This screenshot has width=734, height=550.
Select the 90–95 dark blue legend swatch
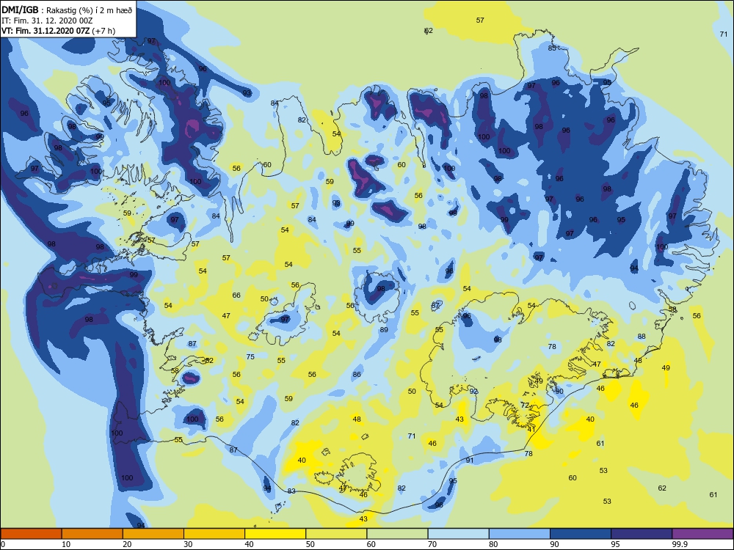[581, 534]
